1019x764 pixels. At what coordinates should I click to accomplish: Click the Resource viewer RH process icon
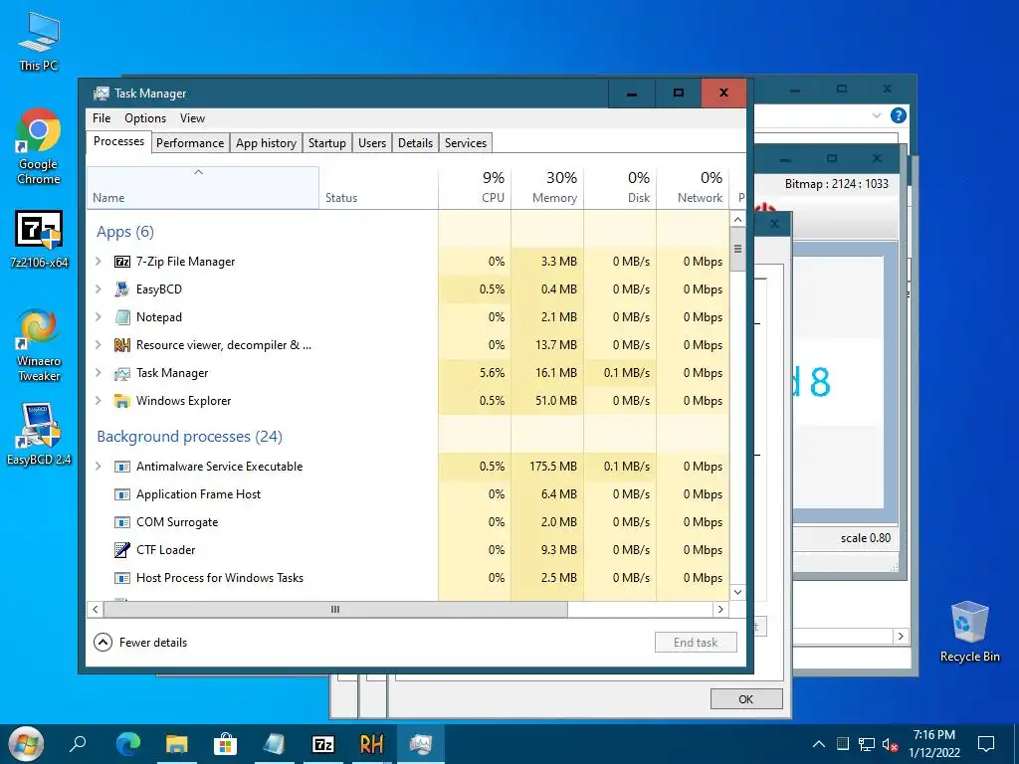122,345
